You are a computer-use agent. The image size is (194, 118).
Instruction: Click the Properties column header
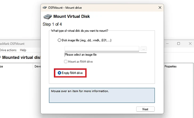coord(170,66)
